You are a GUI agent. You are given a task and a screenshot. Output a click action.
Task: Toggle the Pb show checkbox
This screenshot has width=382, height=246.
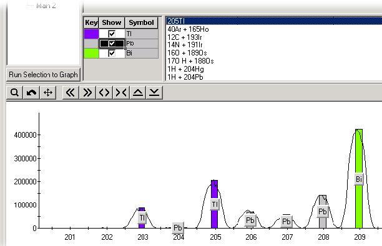tap(112, 44)
